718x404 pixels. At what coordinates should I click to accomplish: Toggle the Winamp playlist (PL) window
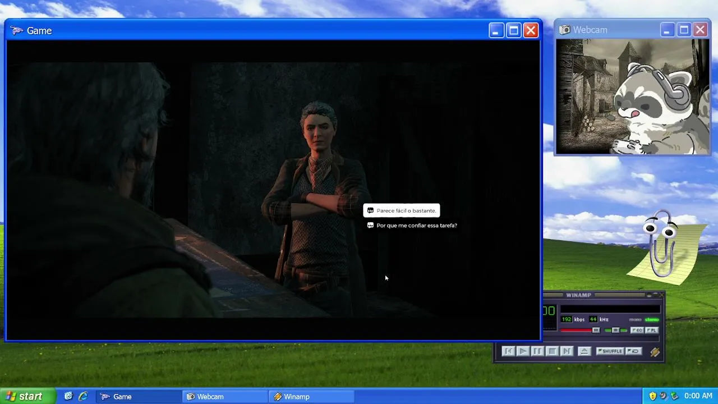pyautogui.click(x=651, y=330)
